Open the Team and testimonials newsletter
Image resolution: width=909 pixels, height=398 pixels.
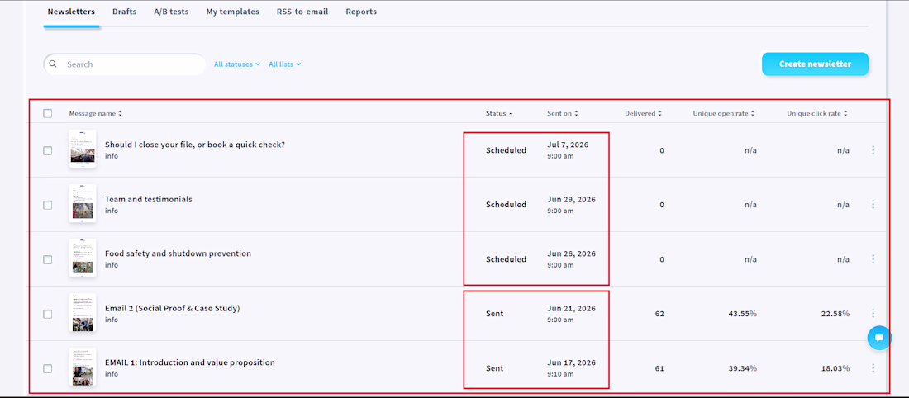click(149, 199)
